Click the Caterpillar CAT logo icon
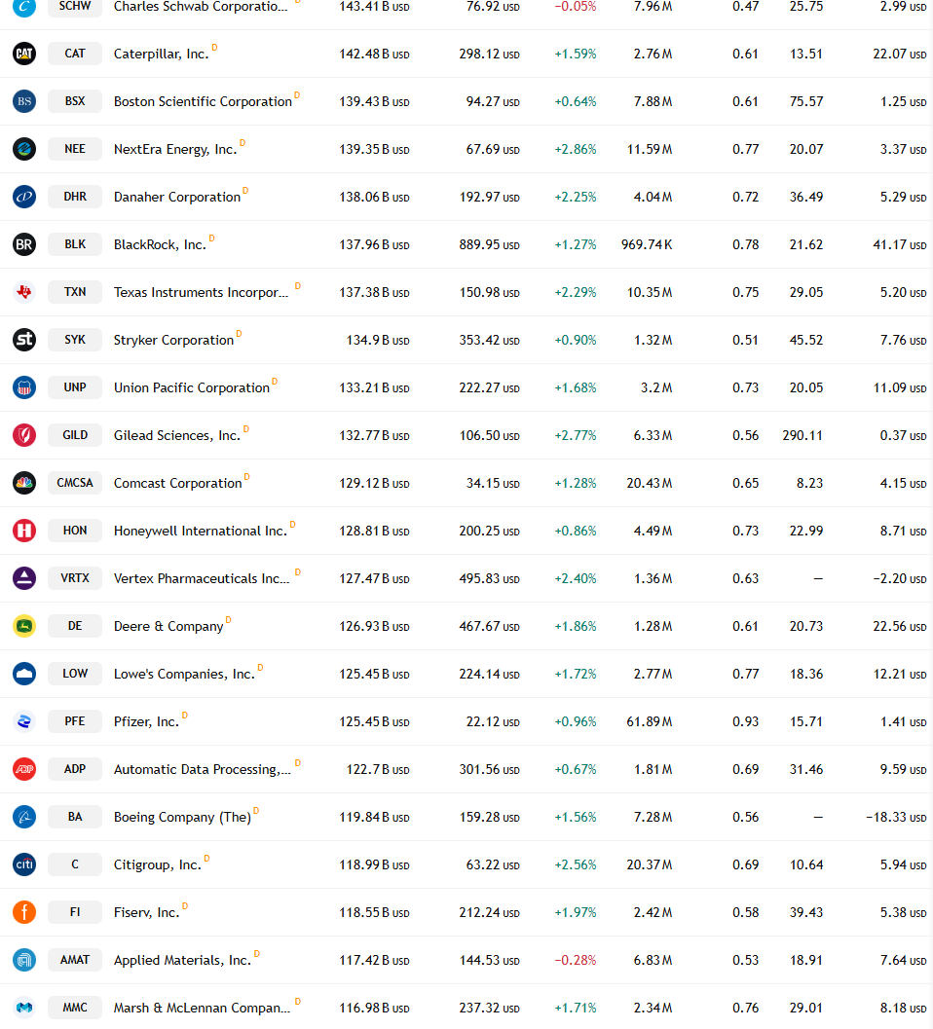The height and width of the screenshot is (1029, 933). 24,54
